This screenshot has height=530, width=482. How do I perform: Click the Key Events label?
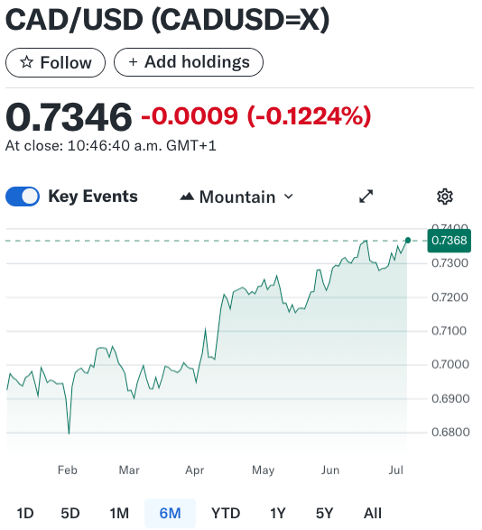[93, 196]
